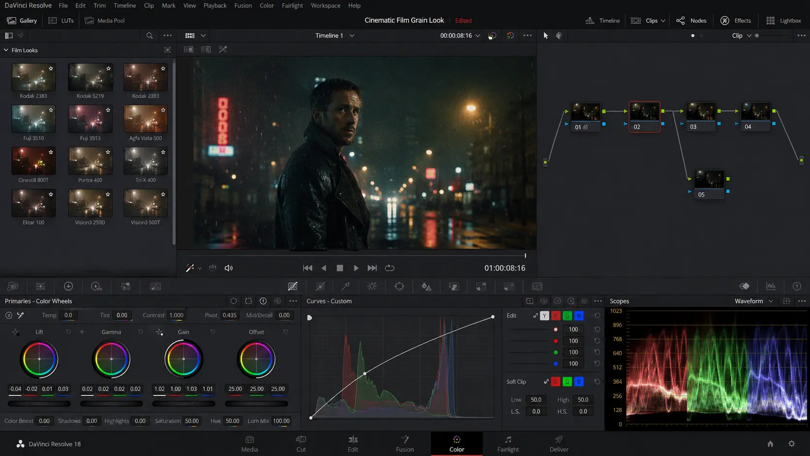Screen dimensions: 810x456
Task: Click the Gain color wheel
Action: 184,359
